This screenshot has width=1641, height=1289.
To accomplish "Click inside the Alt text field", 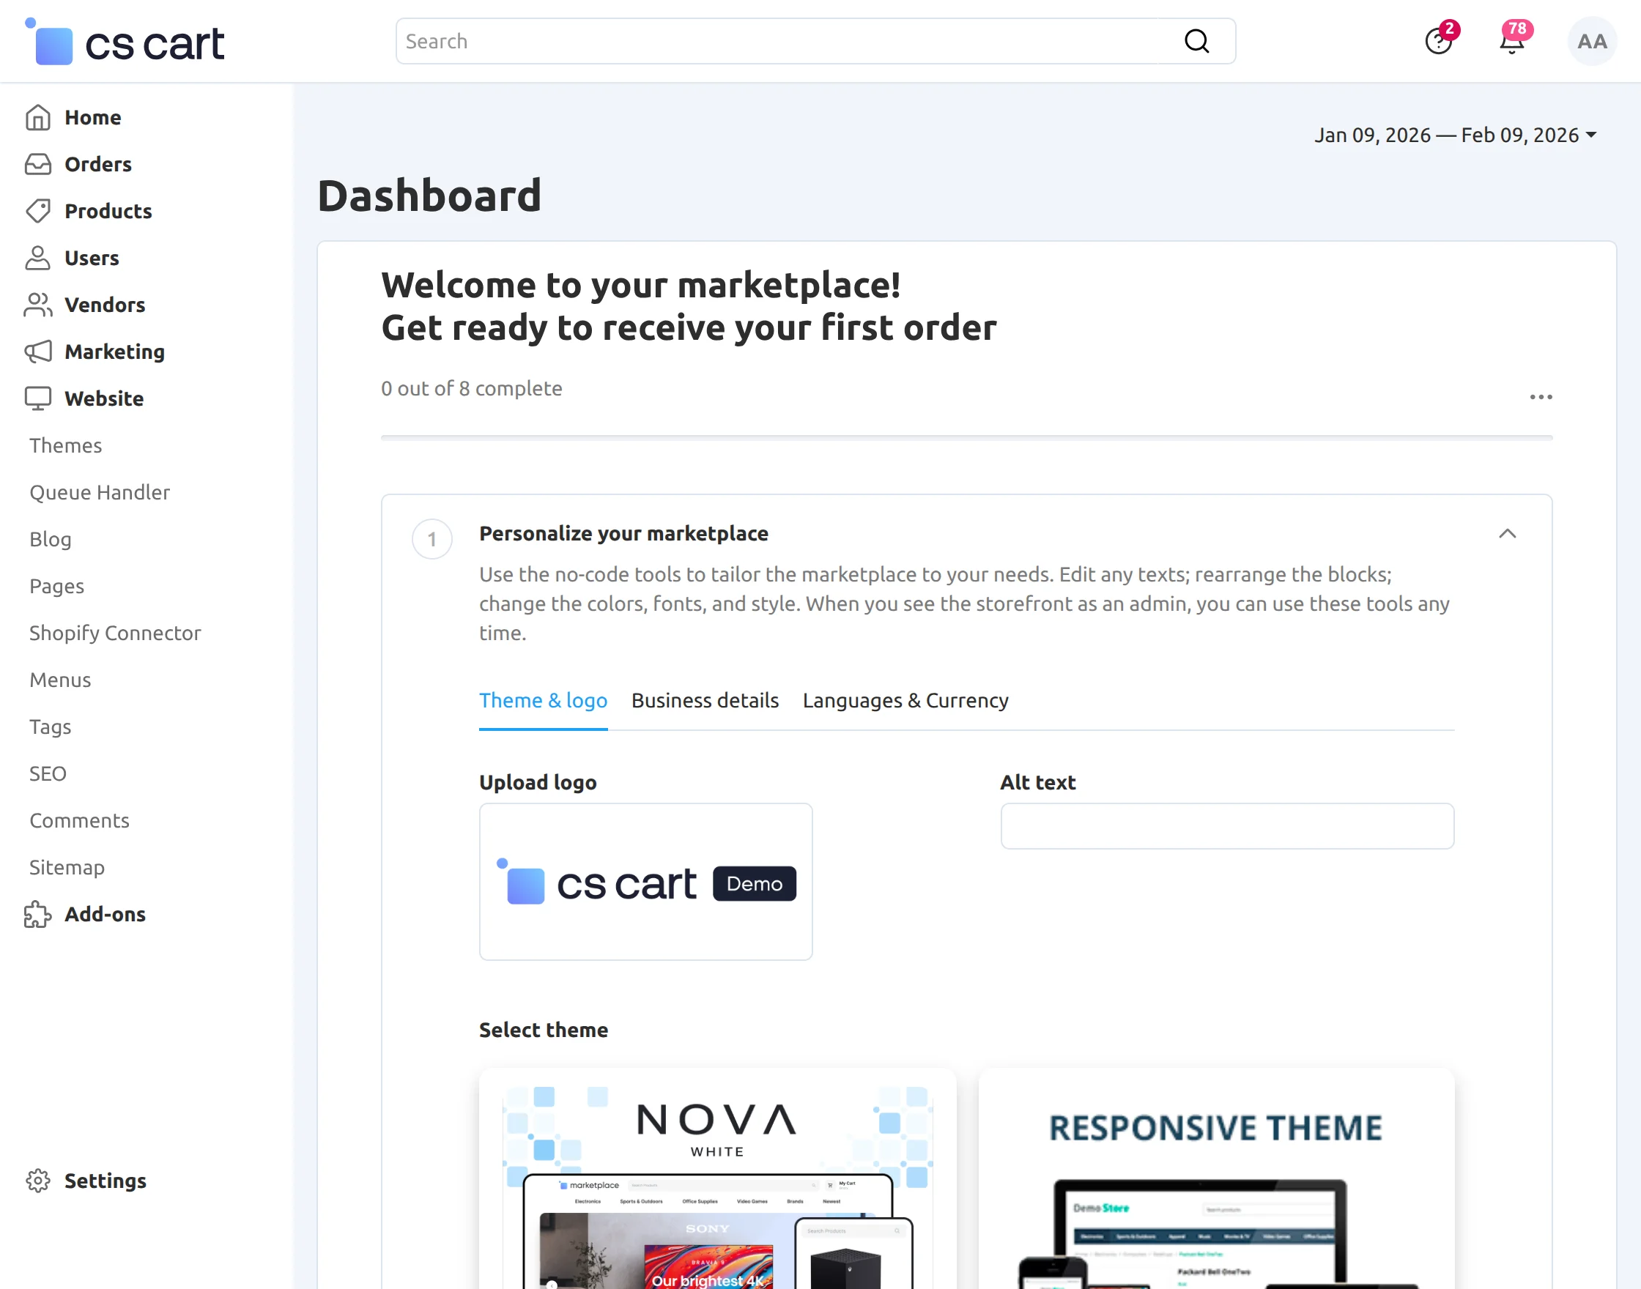I will 1226,825.
